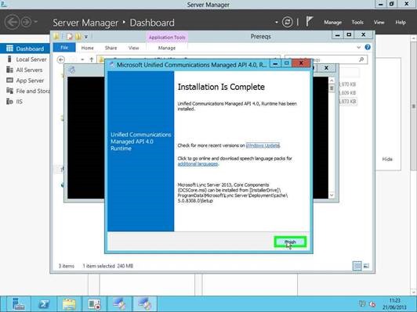The height and width of the screenshot is (312, 417).
Task: Click new folder icon in quick access toolbar
Action: coord(78,36)
